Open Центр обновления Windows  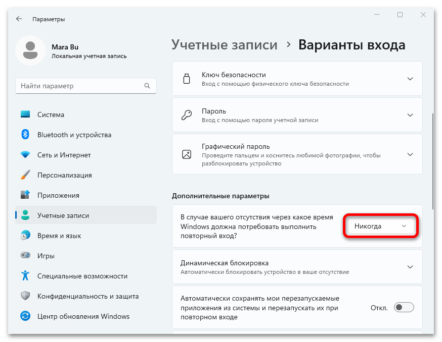click(85, 316)
